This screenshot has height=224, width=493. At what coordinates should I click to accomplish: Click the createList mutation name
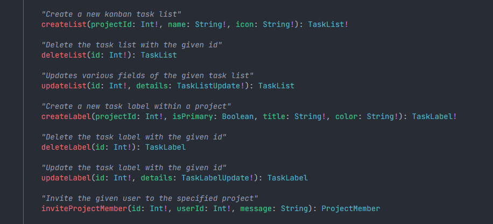64,24
